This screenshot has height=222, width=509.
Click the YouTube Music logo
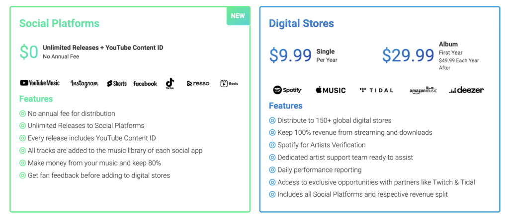click(x=40, y=83)
